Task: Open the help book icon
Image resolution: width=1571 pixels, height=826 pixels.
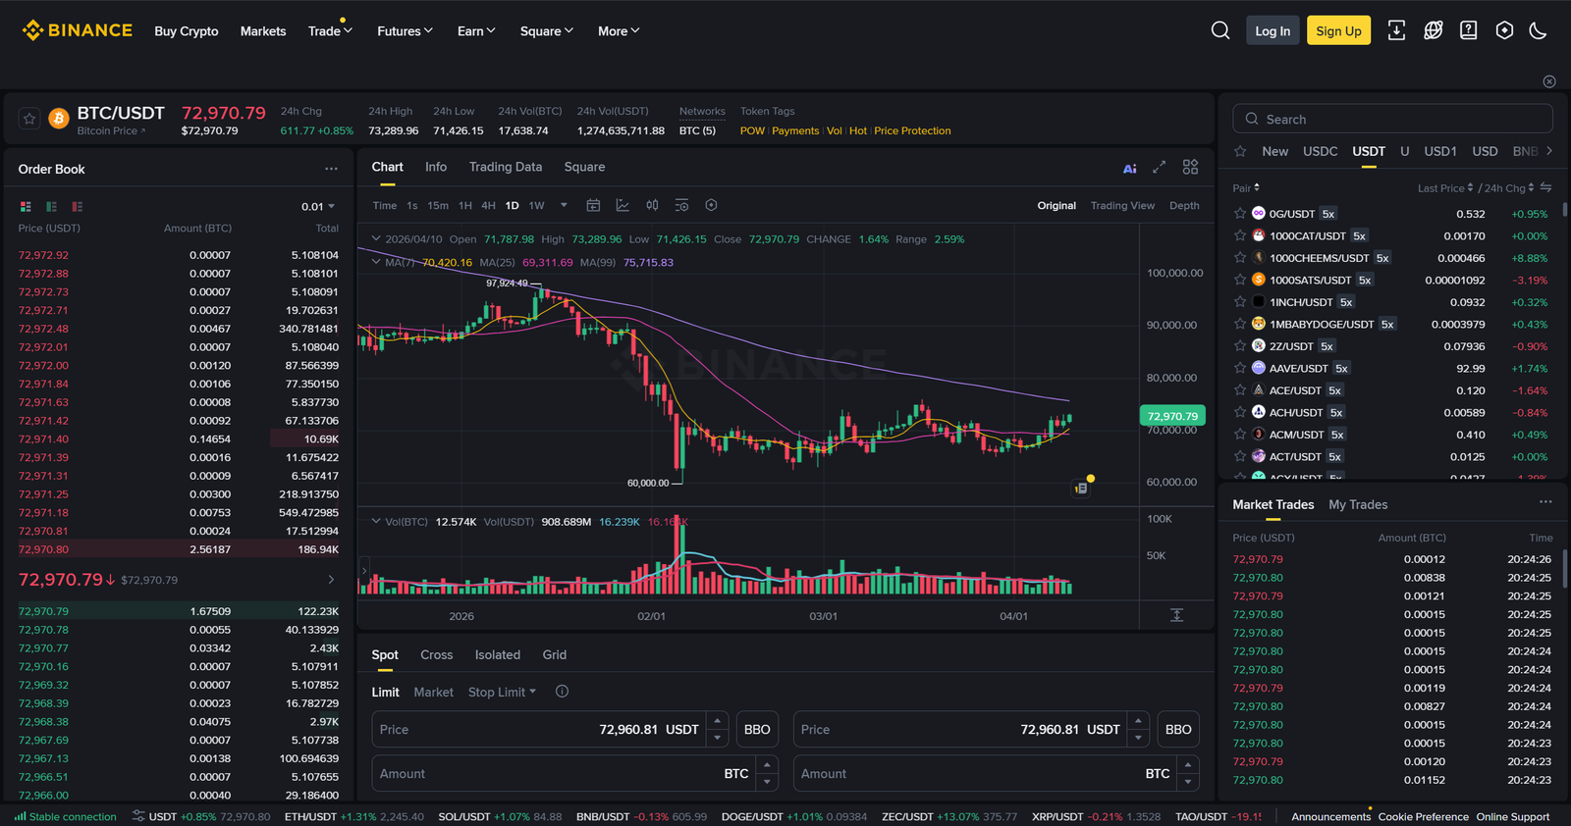Action: click(x=1469, y=30)
